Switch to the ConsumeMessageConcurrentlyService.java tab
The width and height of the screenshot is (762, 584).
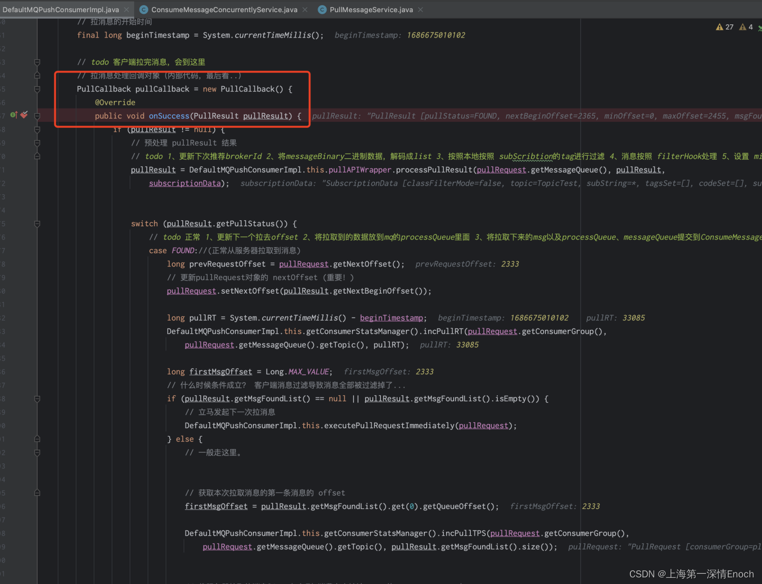(x=224, y=10)
